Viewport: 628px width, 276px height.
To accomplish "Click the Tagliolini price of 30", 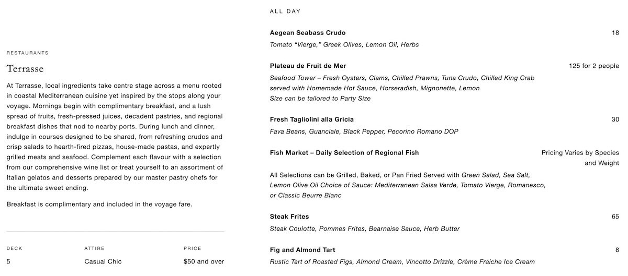I will 615,119.
